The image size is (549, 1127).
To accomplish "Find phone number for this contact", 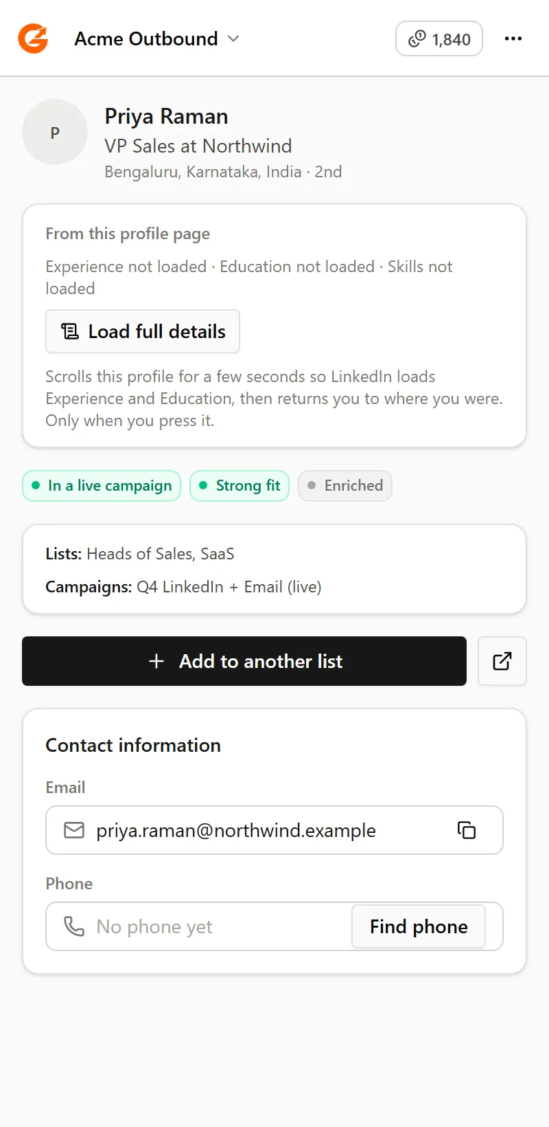I will coord(419,926).
